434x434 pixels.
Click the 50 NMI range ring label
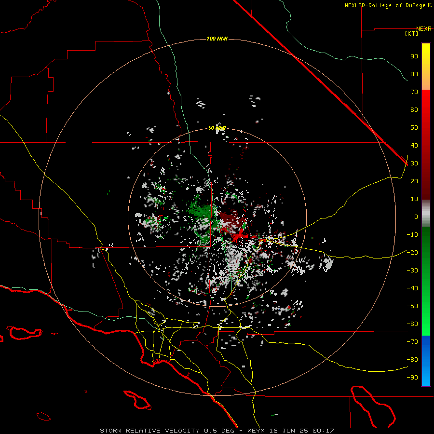[x=217, y=128]
